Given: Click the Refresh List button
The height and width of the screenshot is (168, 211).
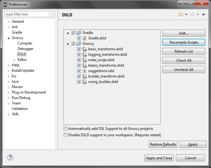Looking at the screenshot, I should [184, 51].
